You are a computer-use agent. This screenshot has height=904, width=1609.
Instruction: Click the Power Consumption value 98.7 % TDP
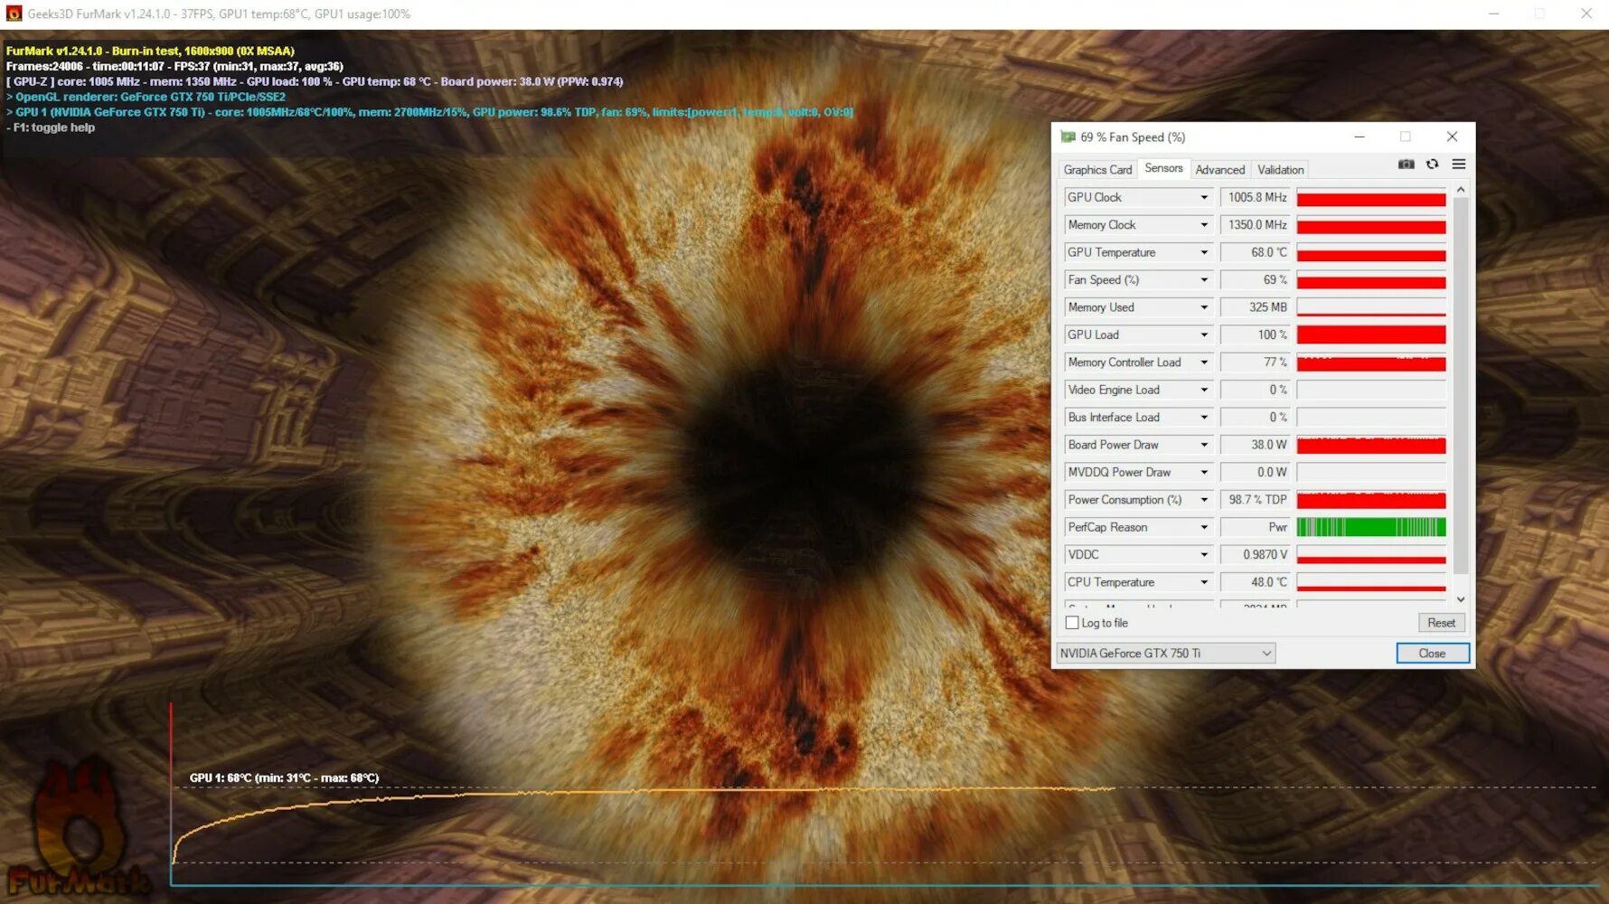pos(1257,500)
